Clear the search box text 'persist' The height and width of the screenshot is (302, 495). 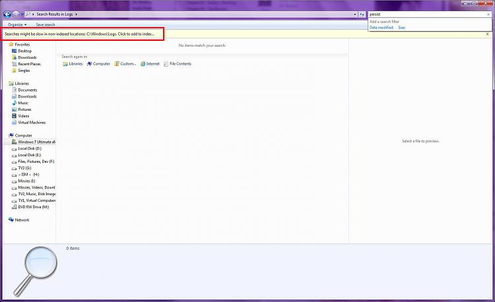click(x=488, y=15)
